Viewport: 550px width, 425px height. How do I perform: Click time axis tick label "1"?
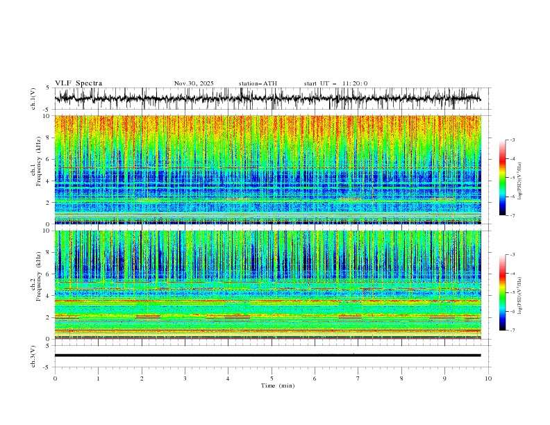click(98, 378)
